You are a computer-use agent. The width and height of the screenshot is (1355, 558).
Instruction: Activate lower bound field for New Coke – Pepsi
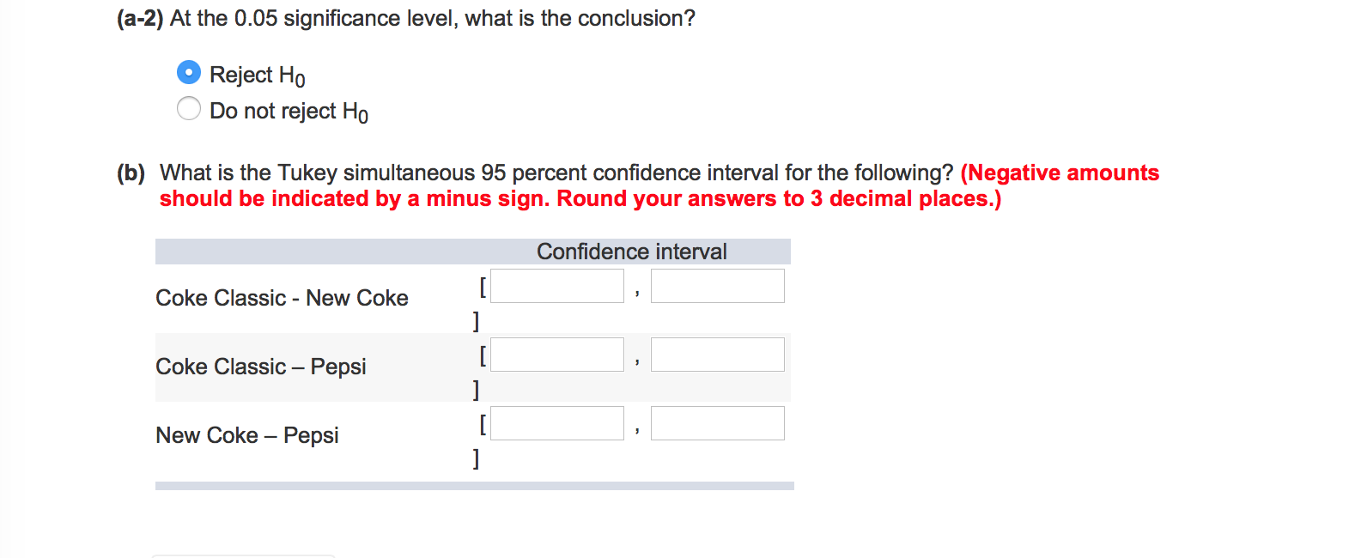coord(556,423)
